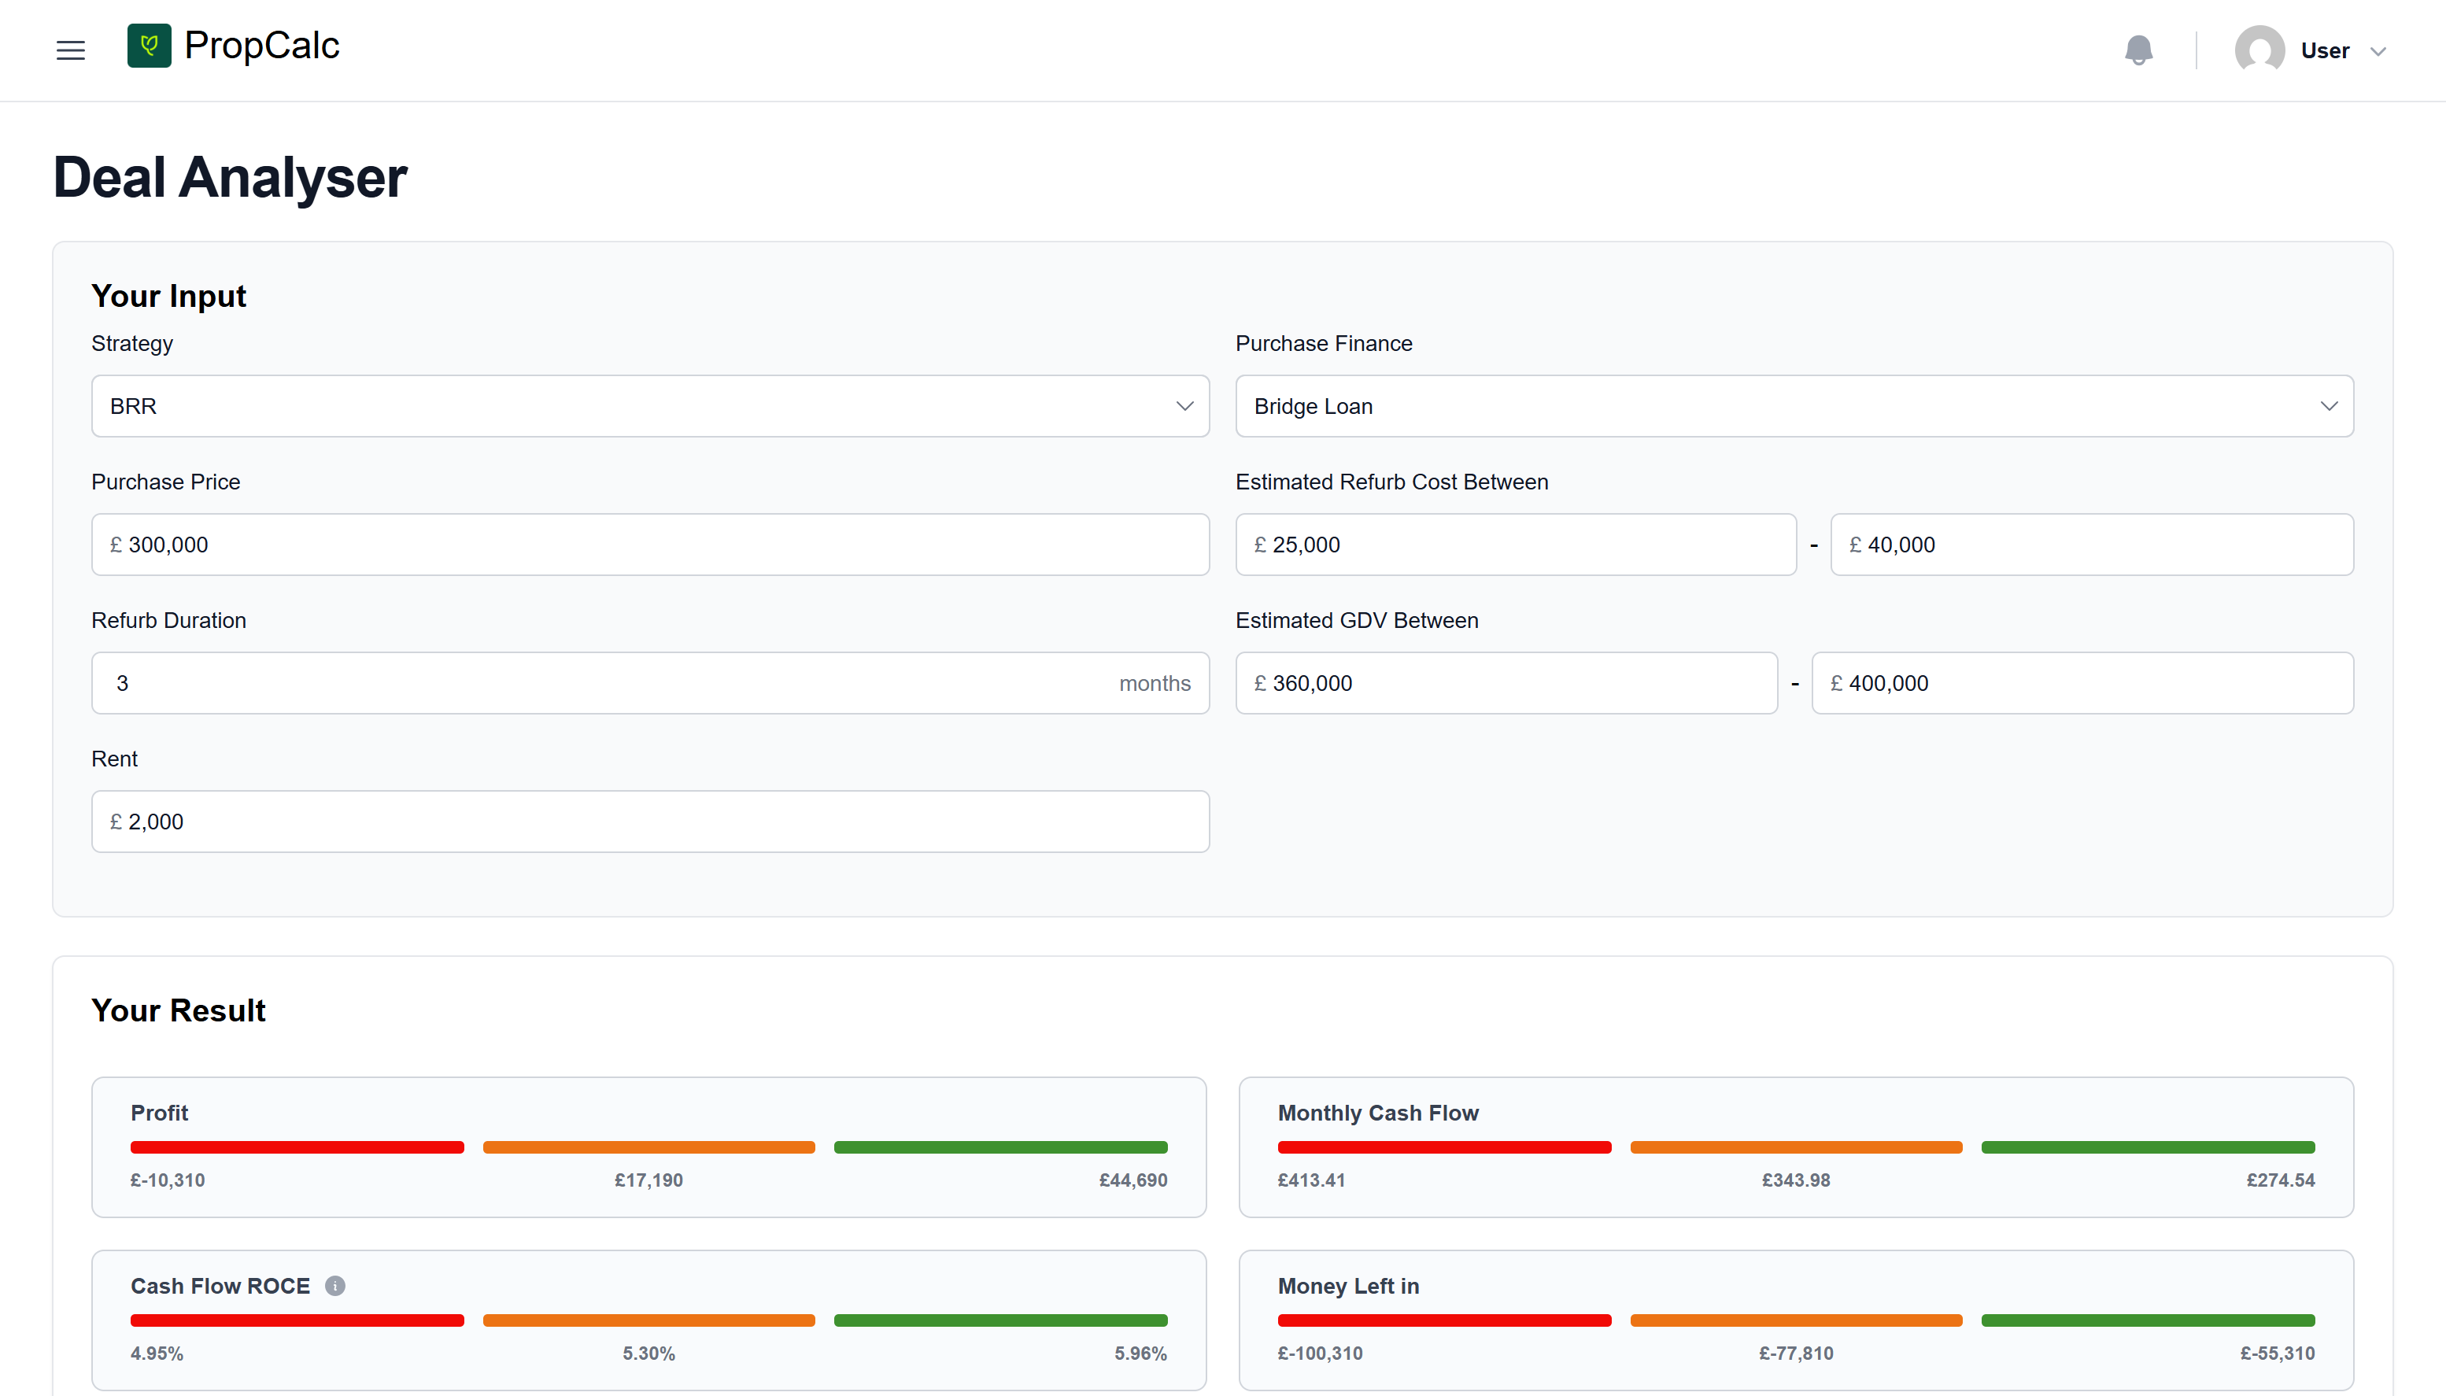Open the Strategy BRR dropdown
Screen dimensions: 2446x1396
649,407
